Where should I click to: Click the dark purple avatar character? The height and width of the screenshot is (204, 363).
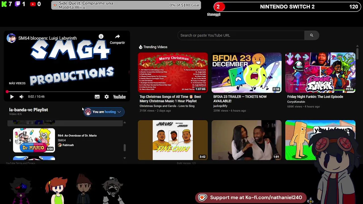[x=21, y=190]
